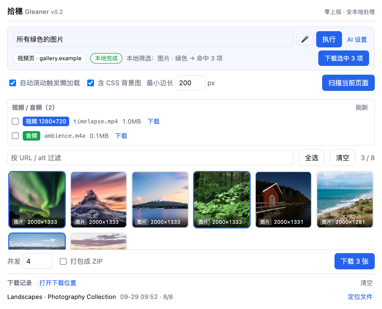
Task: Click into the 所有绿色的图片 query field
Action: 153,39
